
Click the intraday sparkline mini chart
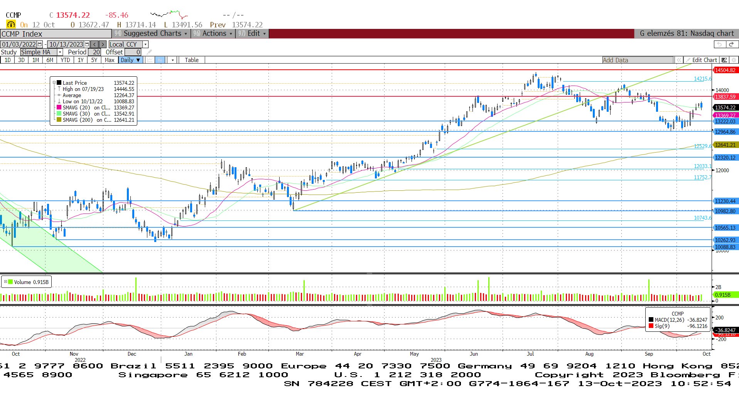point(169,15)
